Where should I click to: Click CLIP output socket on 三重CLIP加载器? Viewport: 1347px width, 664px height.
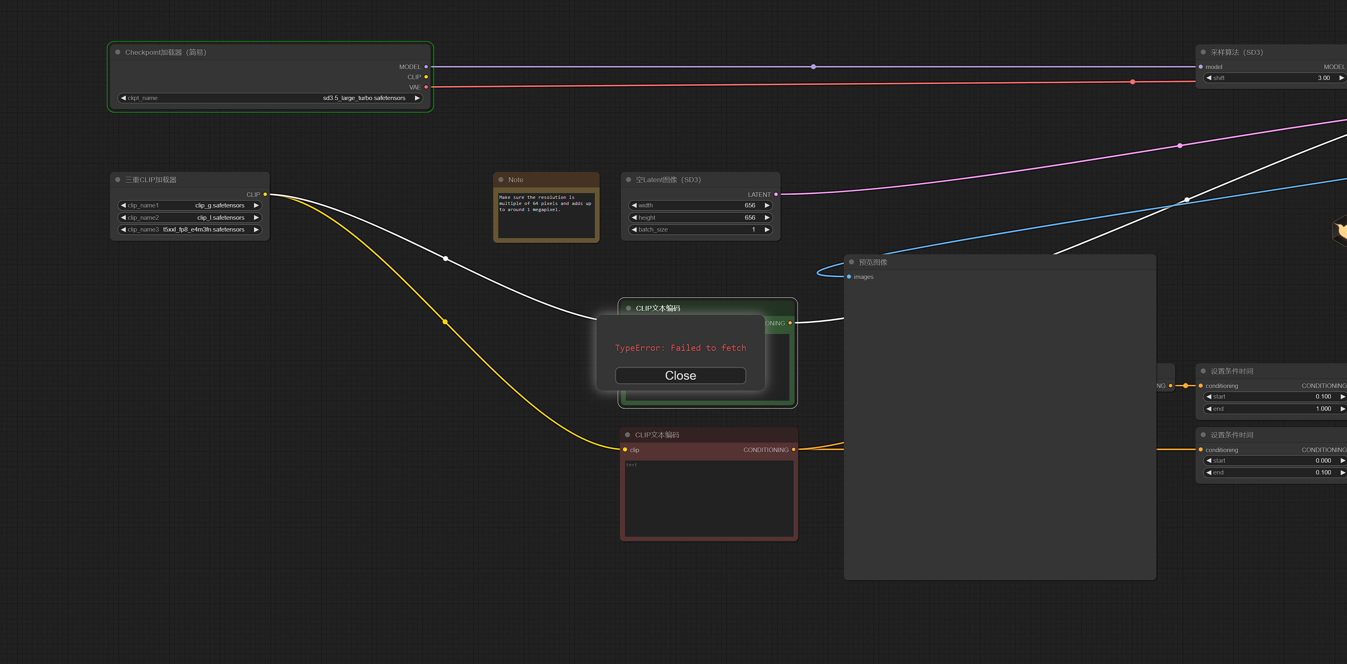(x=265, y=194)
